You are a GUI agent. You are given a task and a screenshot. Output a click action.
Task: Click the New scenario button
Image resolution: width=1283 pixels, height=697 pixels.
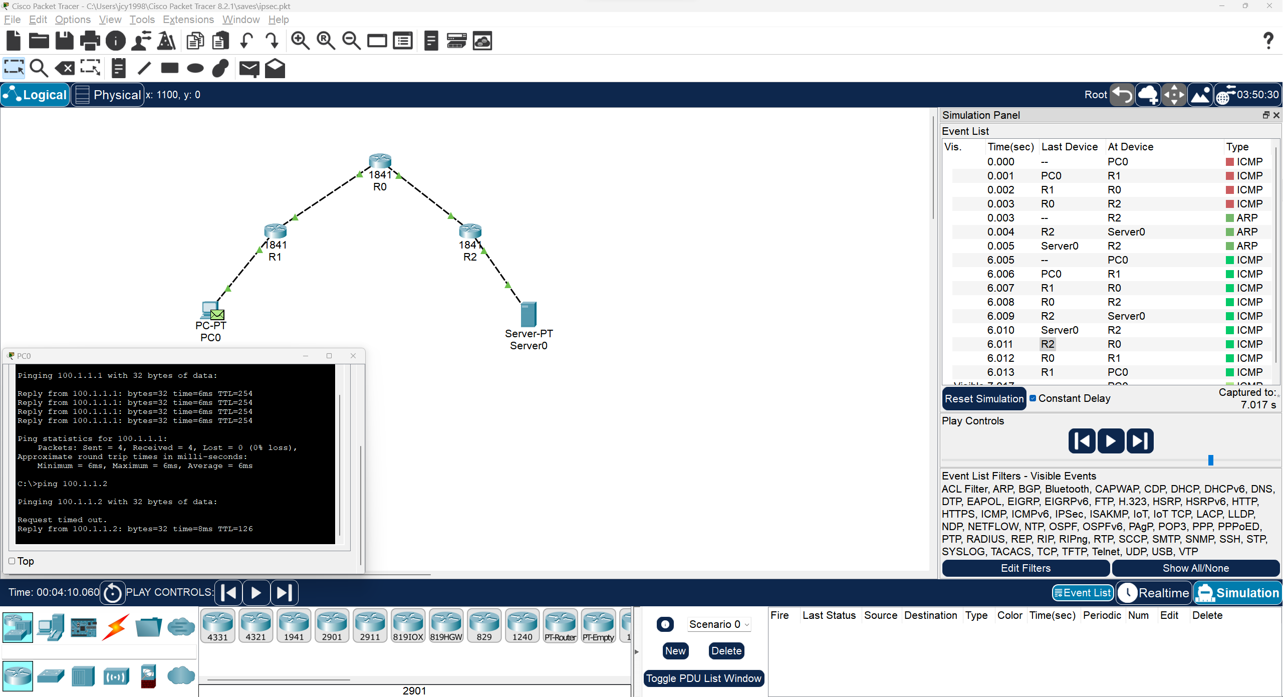(675, 651)
